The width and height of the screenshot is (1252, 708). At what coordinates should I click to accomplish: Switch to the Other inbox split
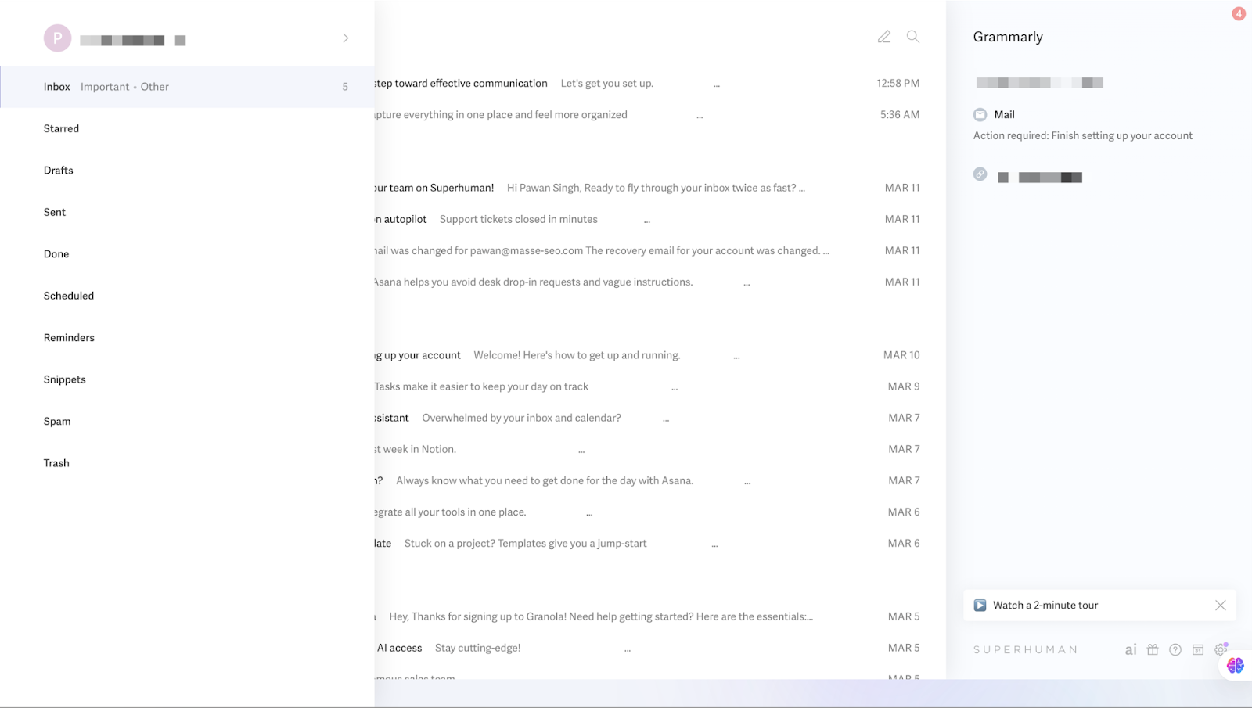tap(155, 87)
